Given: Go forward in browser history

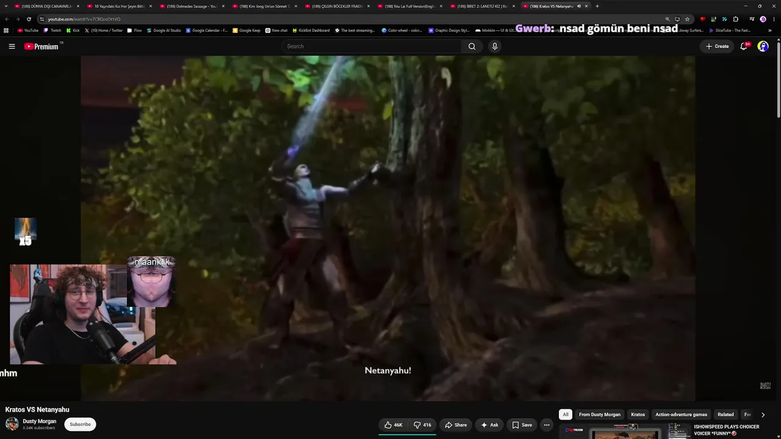Looking at the screenshot, I should click(x=18, y=19).
